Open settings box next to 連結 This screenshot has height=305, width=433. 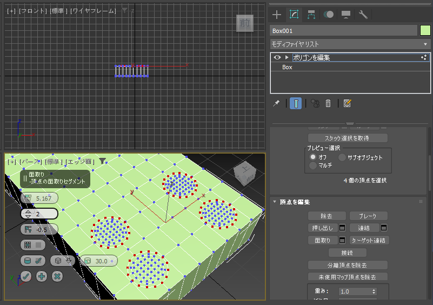384,228
